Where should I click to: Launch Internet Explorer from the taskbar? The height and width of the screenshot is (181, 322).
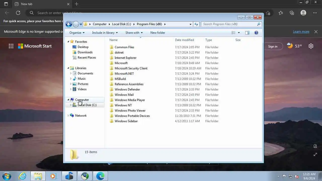(x=23, y=176)
